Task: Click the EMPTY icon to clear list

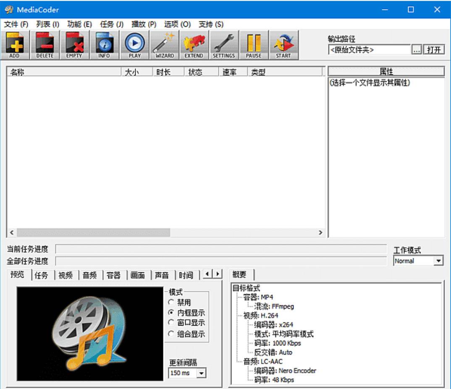Action: coord(74,44)
